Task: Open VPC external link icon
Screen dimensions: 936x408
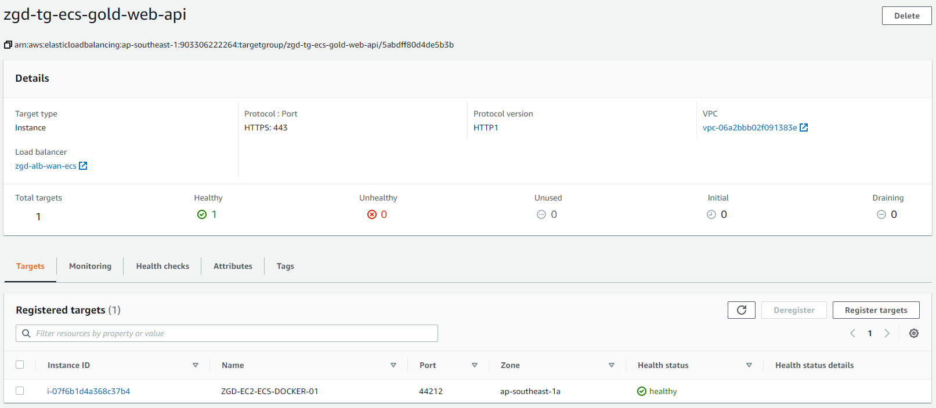Action: (804, 128)
